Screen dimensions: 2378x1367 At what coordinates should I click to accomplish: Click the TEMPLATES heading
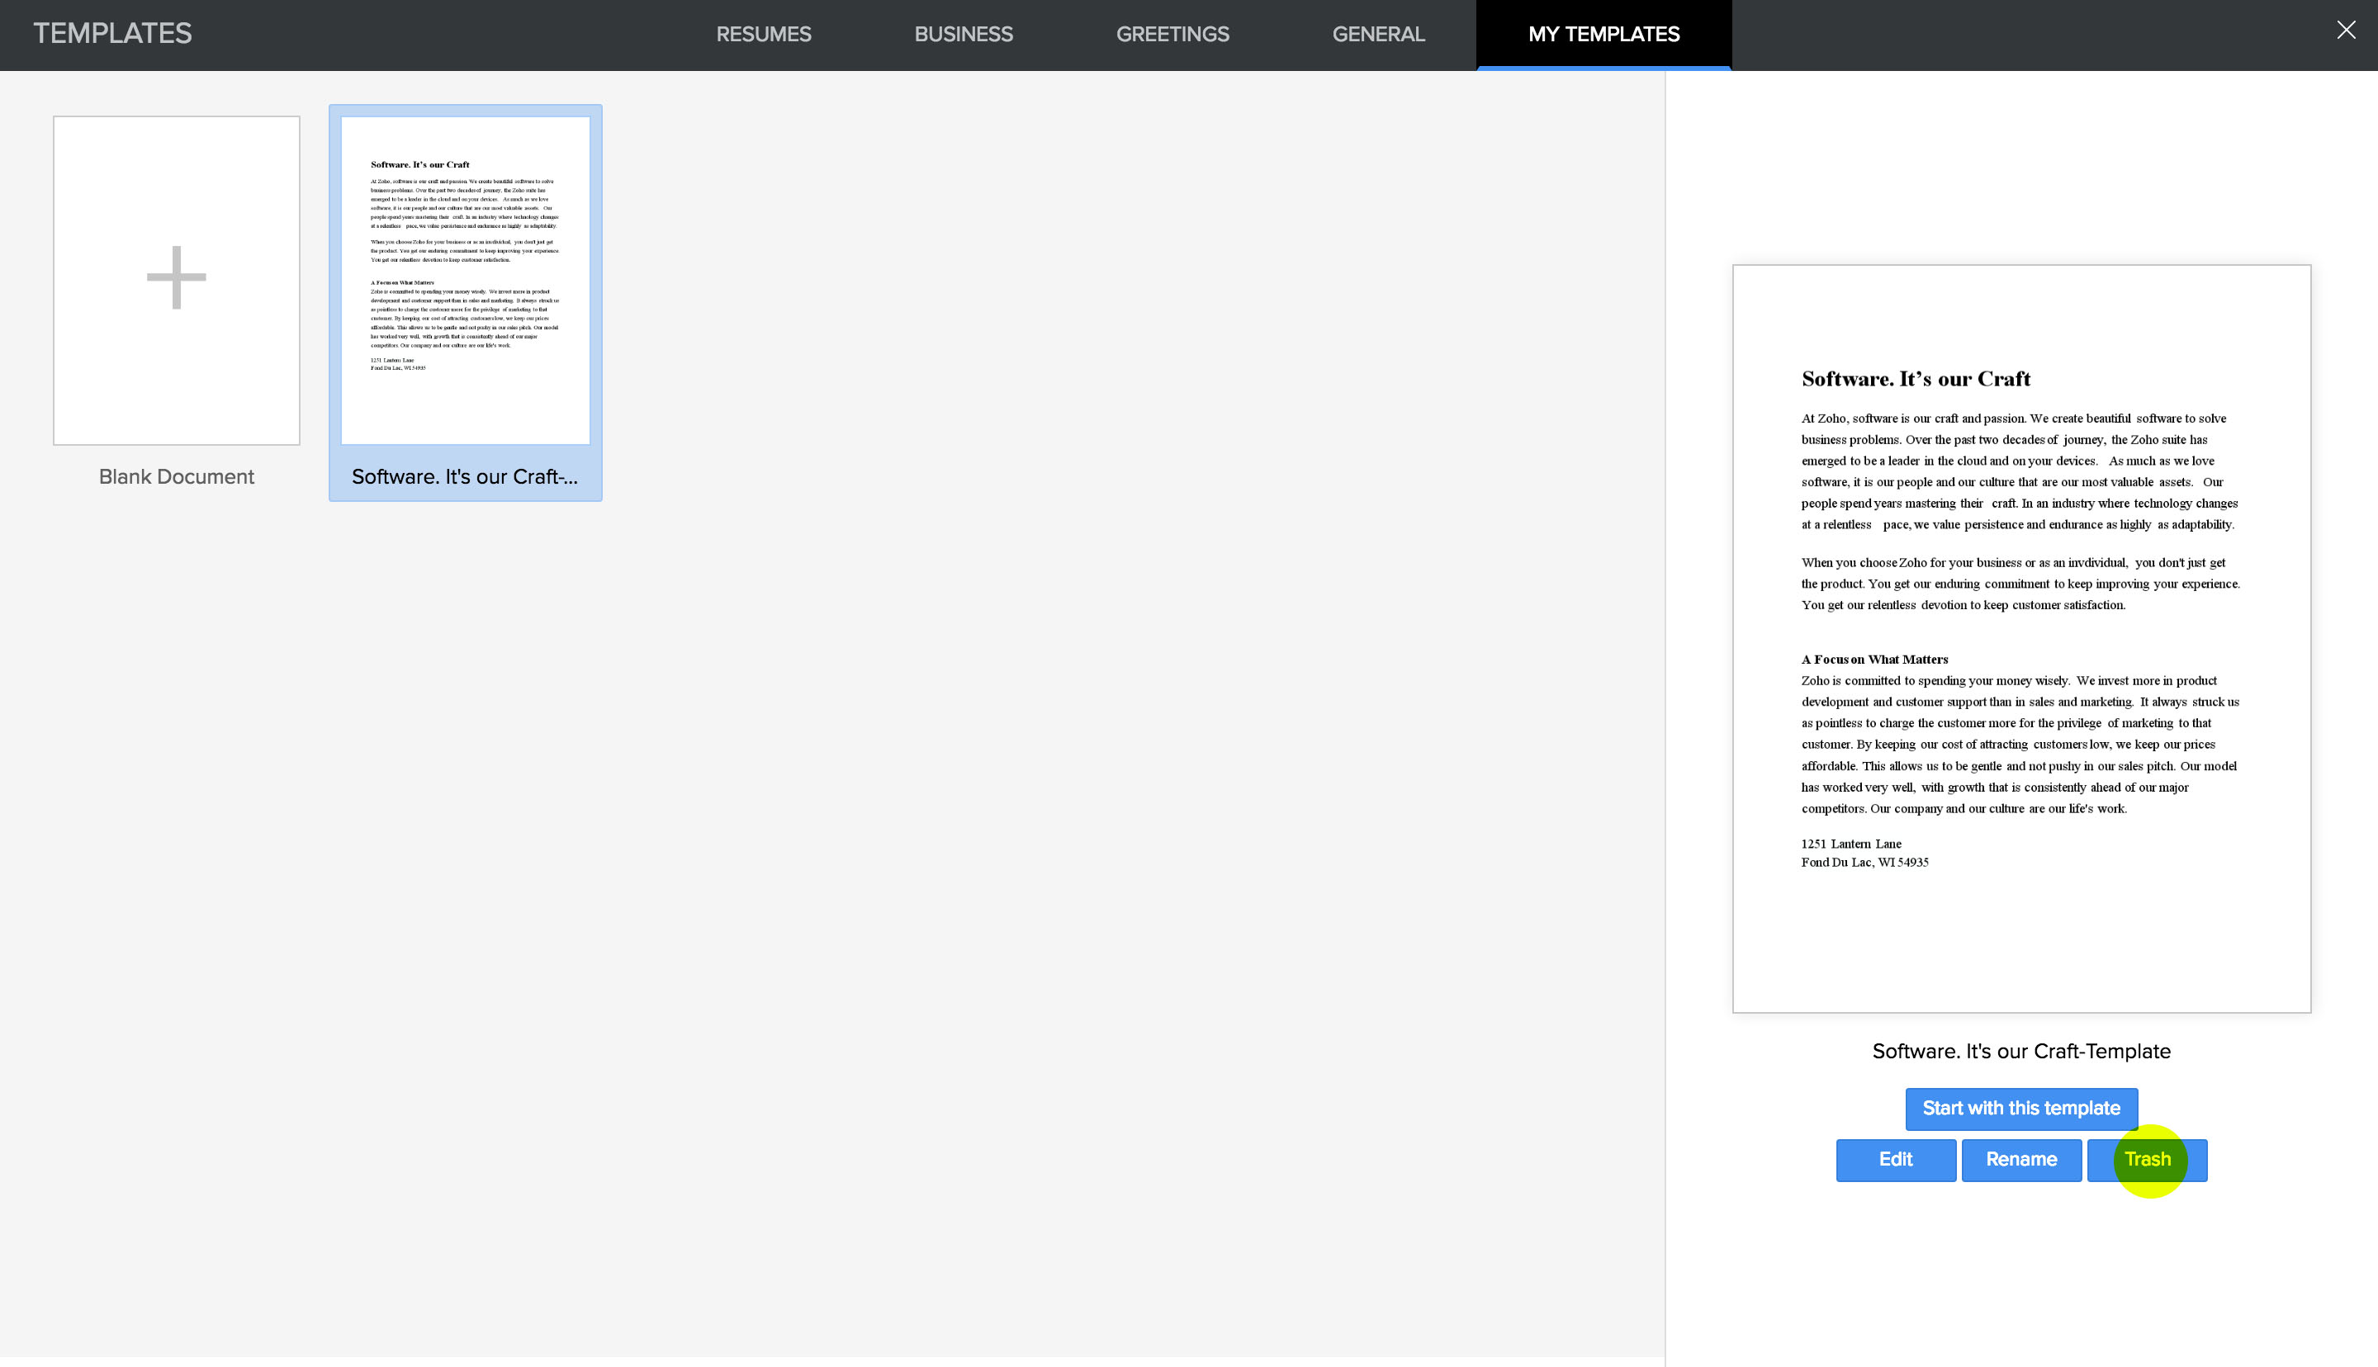click(x=112, y=34)
